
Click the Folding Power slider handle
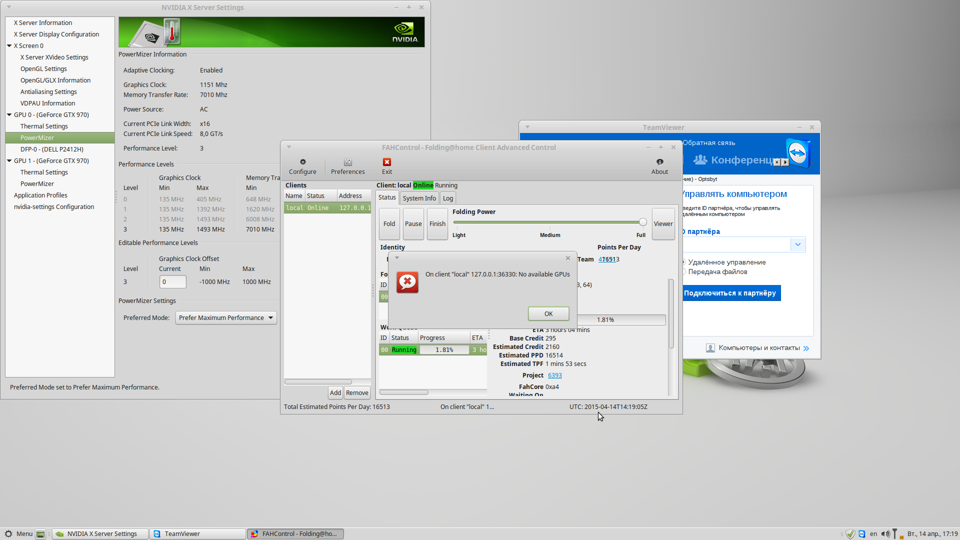[x=642, y=222]
